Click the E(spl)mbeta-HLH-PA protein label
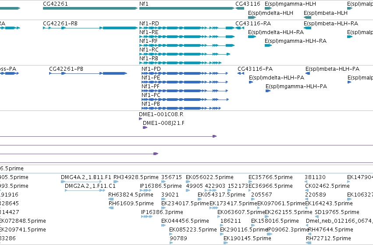The image size is (373, 245). 332,69
